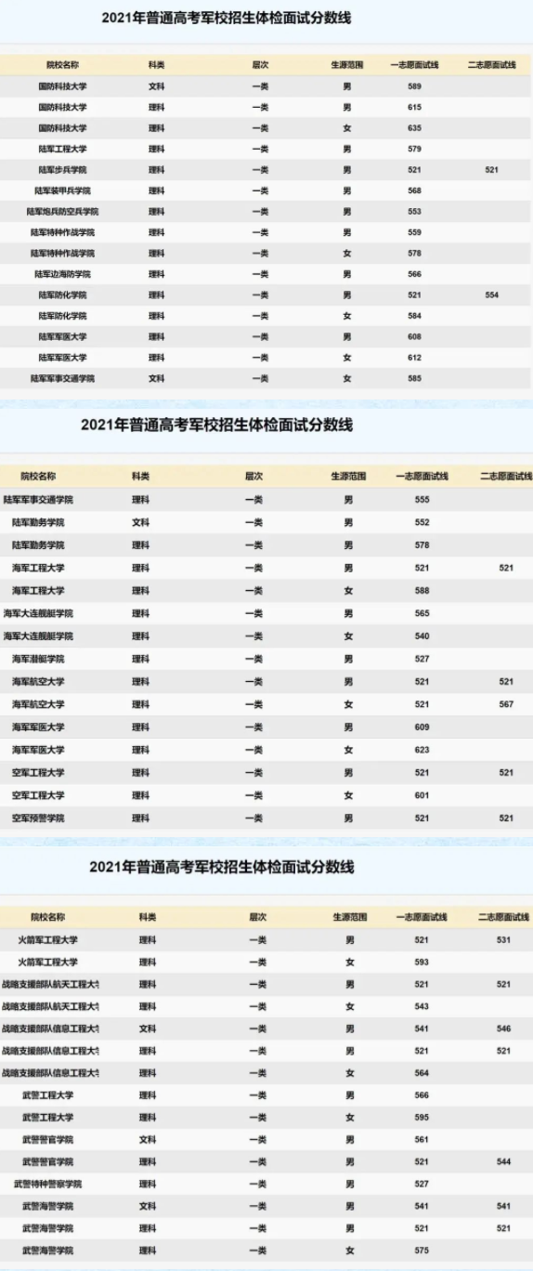Select the score value 601
This screenshot has width=533, height=1271.
point(422,795)
